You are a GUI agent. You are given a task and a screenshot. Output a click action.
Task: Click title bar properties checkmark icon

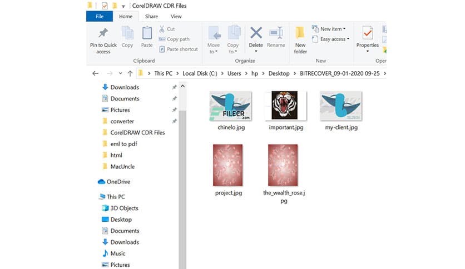coord(105,6)
